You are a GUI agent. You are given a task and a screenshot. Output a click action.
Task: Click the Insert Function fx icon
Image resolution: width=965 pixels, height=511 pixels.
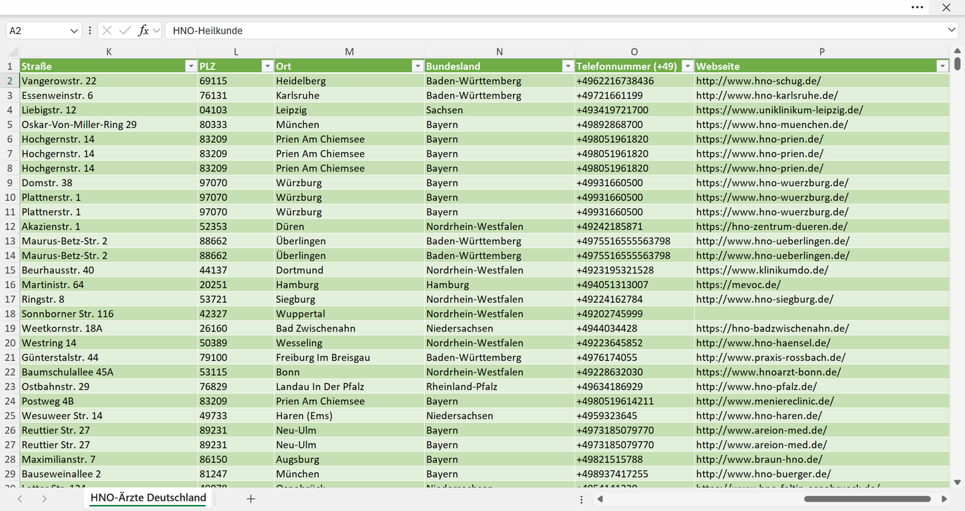point(143,31)
